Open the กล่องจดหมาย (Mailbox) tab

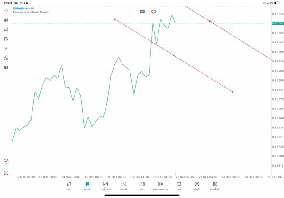click(160, 186)
